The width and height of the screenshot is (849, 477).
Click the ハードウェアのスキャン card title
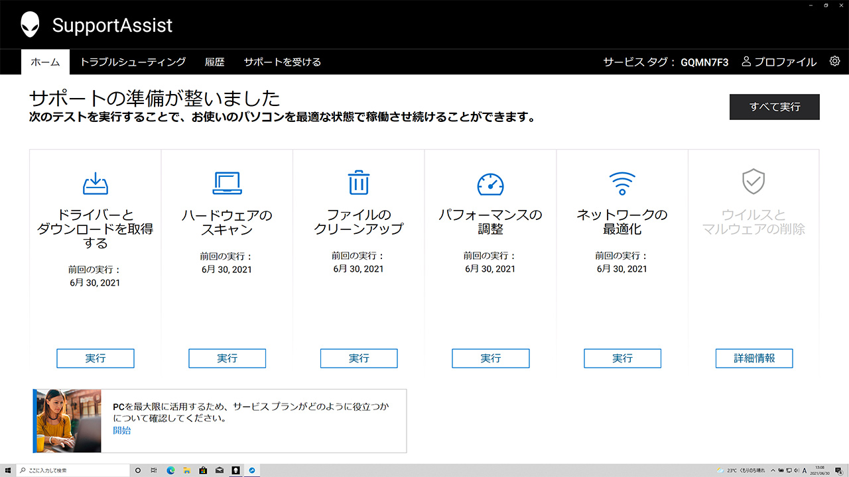(227, 223)
